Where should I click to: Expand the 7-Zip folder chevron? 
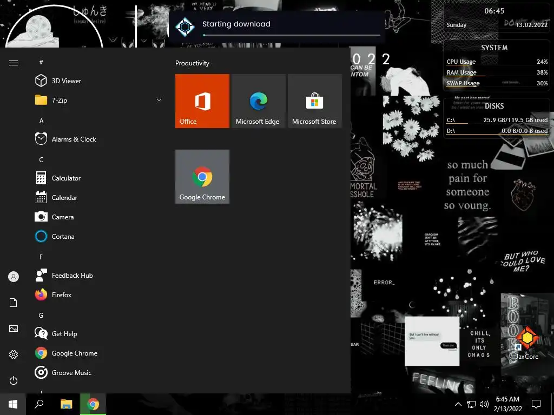159,100
